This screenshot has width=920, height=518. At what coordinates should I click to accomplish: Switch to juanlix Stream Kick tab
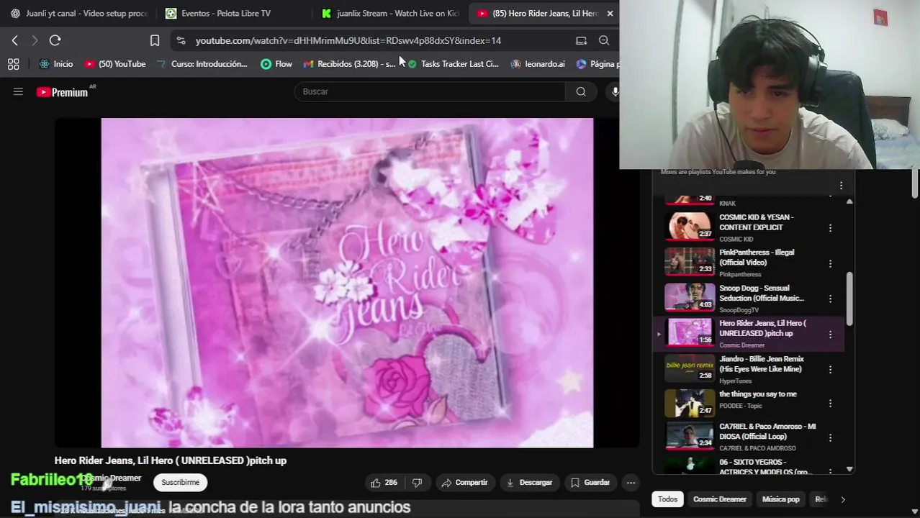click(x=391, y=13)
